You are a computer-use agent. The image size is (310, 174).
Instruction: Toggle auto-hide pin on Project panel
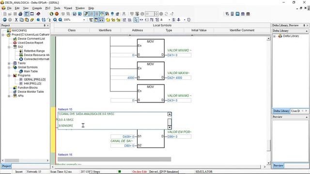(45, 26)
